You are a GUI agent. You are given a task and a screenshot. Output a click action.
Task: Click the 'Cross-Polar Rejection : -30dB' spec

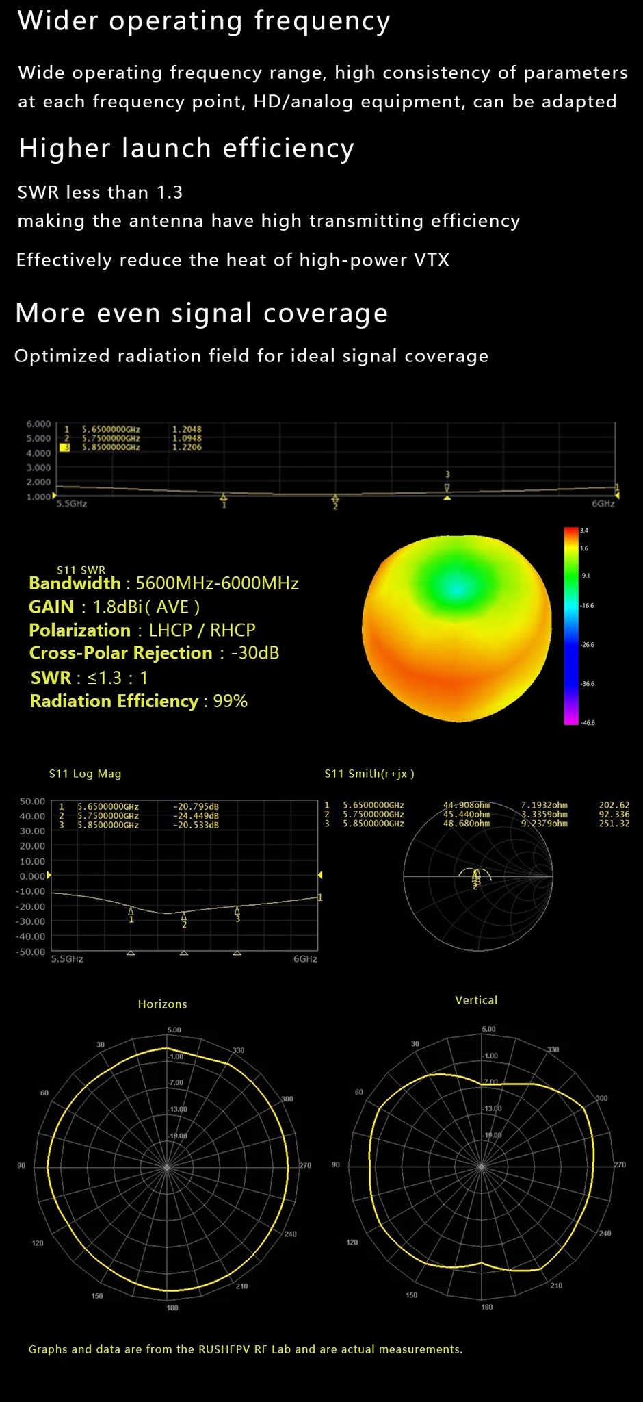coord(154,653)
